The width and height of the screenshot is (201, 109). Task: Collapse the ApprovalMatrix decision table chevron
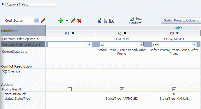3,4
